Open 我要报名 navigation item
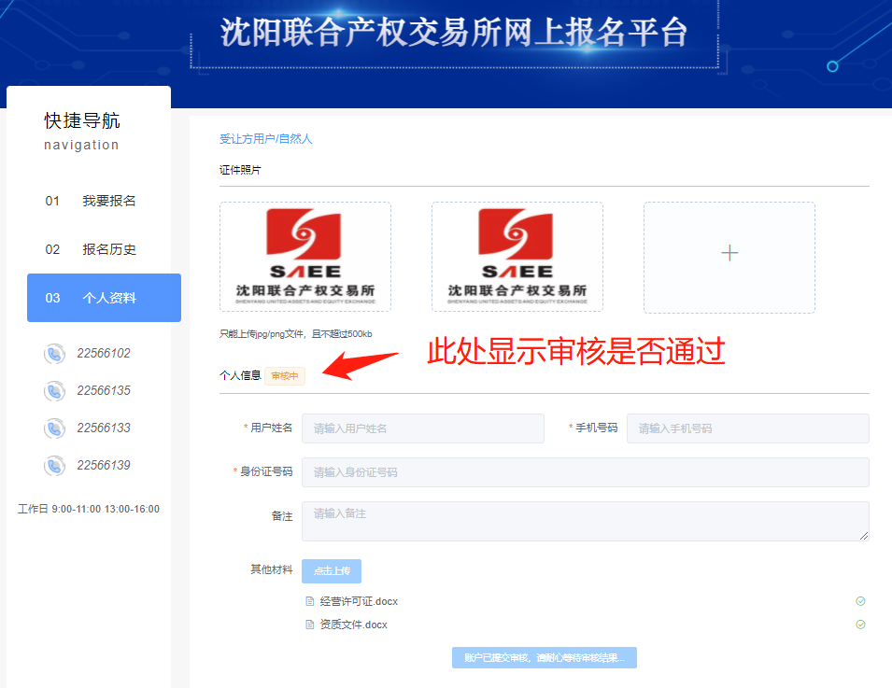Image resolution: width=892 pixels, height=688 pixels. click(108, 201)
